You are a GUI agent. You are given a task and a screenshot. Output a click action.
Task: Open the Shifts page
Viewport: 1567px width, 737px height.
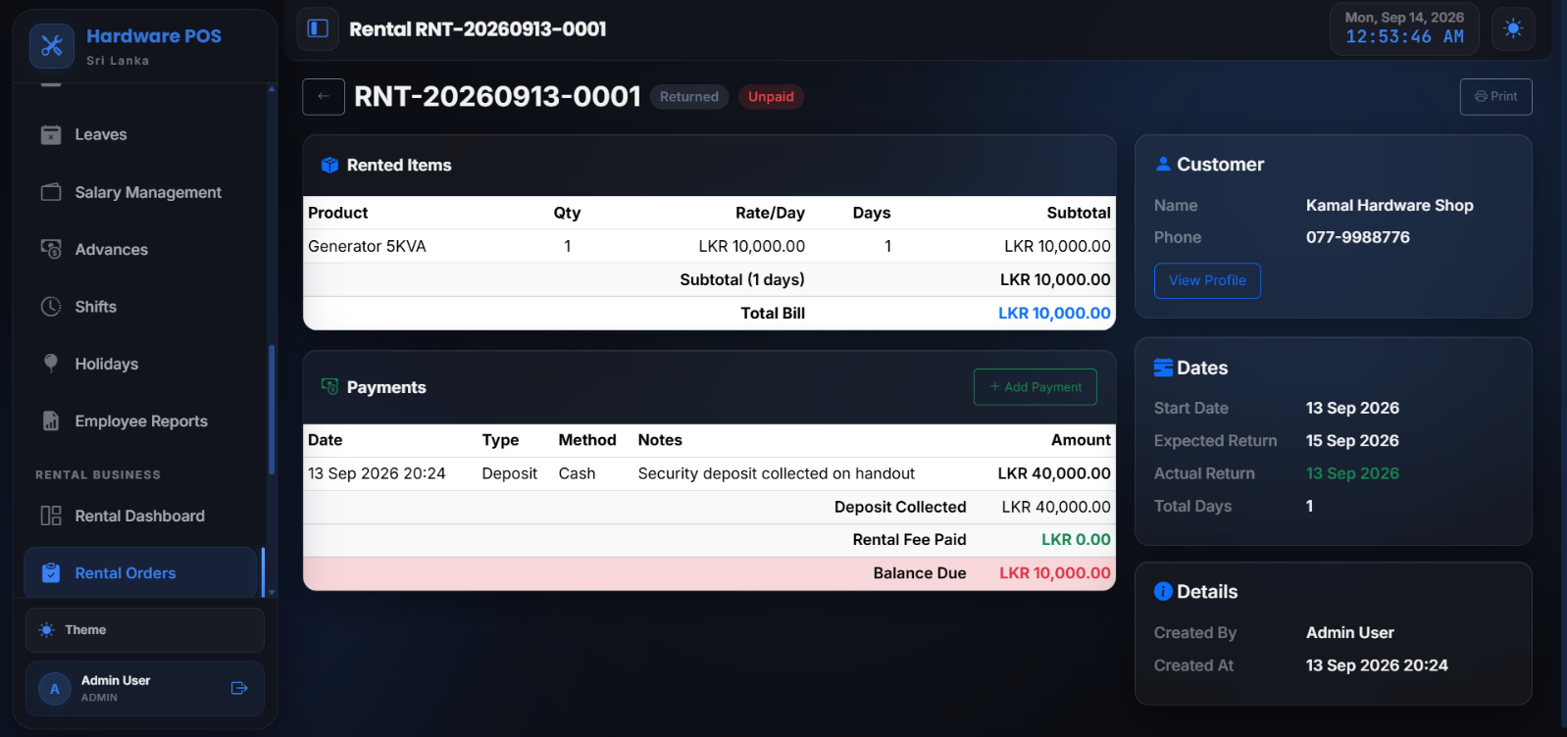coord(139,307)
